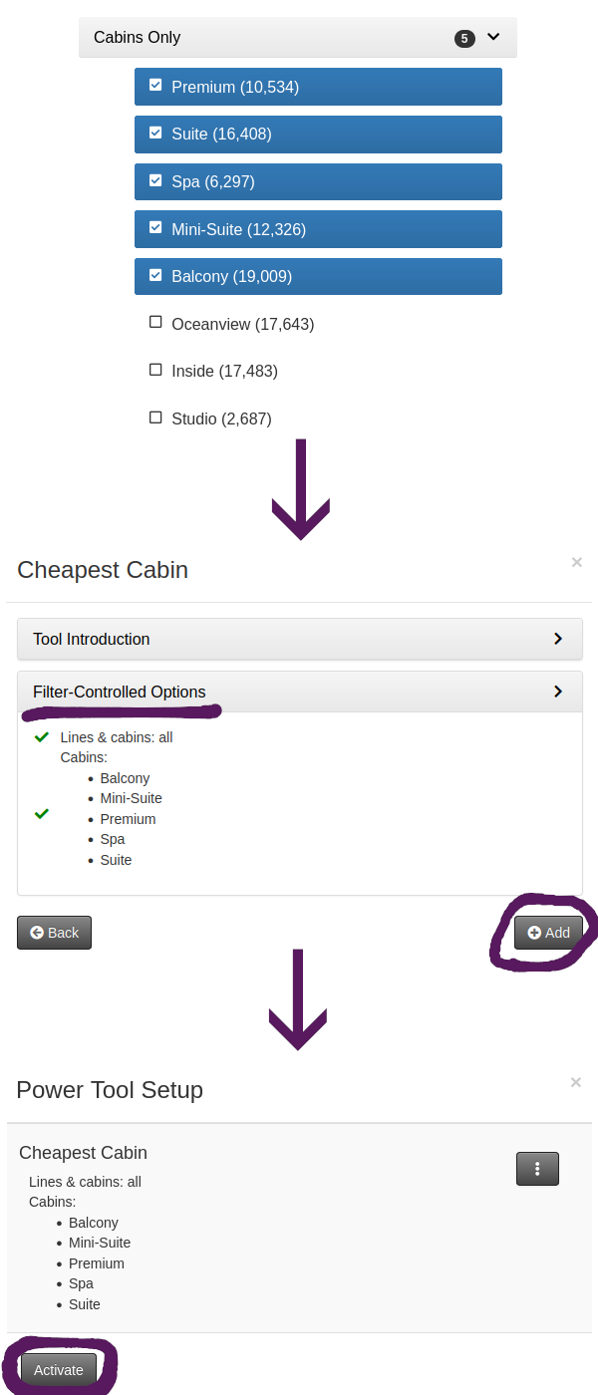Select the Studio cabin checkbox
The height and width of the screenshot is (1395, 598).
155,418
